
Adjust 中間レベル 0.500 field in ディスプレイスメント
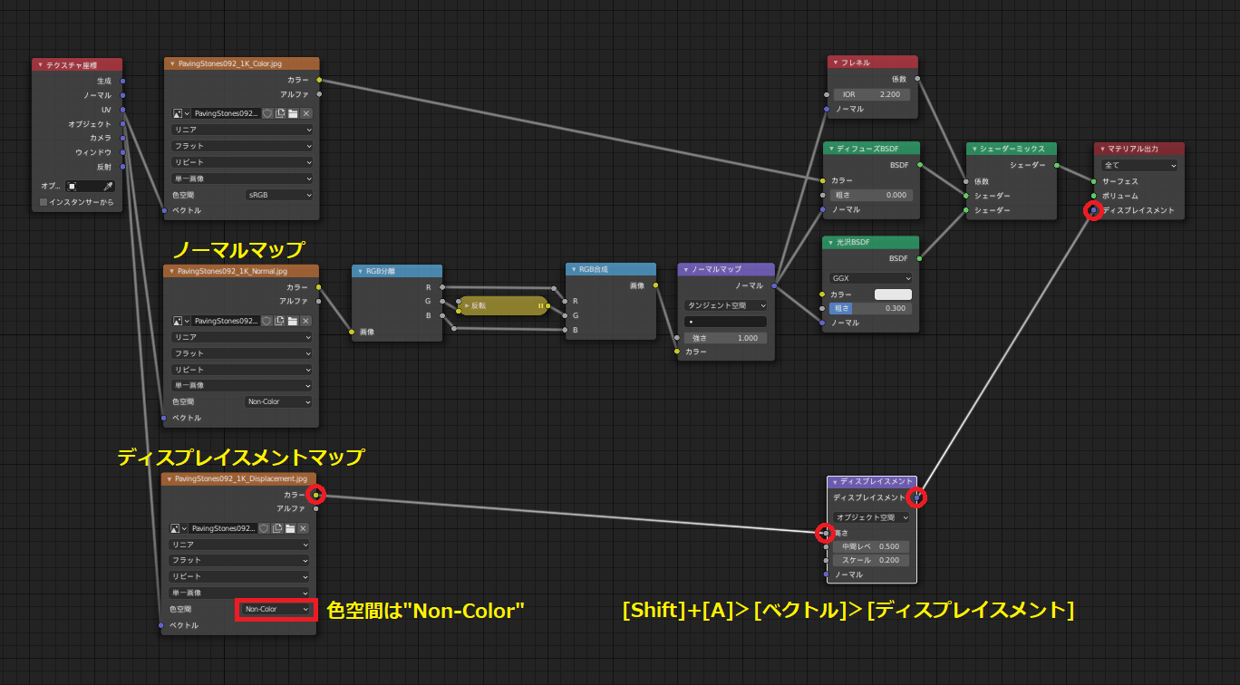pyautogui.click(x=870, y=546)
